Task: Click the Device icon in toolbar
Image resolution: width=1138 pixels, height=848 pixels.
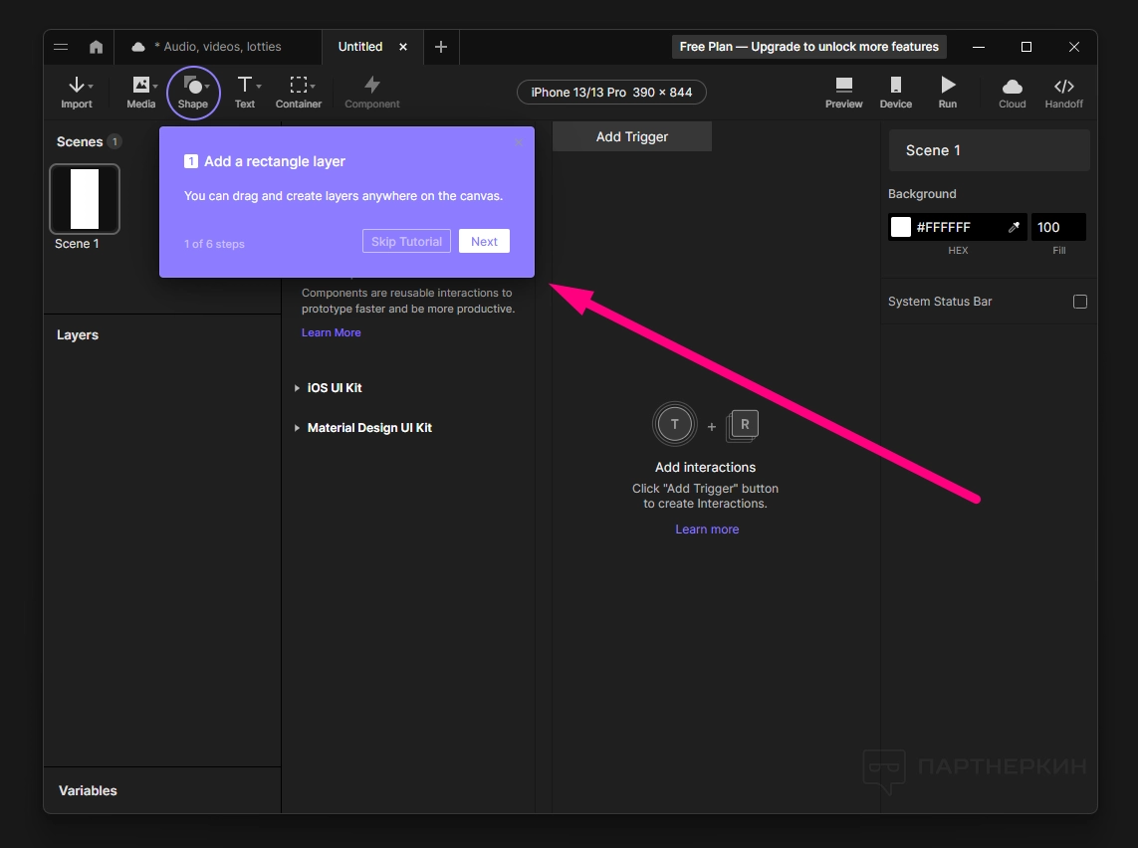Action: pyautogui.click(x=895, y=87)
